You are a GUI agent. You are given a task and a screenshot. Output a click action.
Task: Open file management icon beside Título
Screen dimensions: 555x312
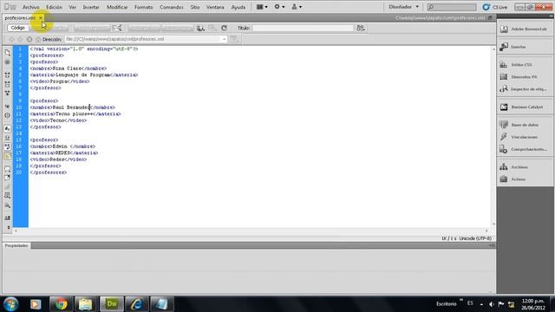361,28
